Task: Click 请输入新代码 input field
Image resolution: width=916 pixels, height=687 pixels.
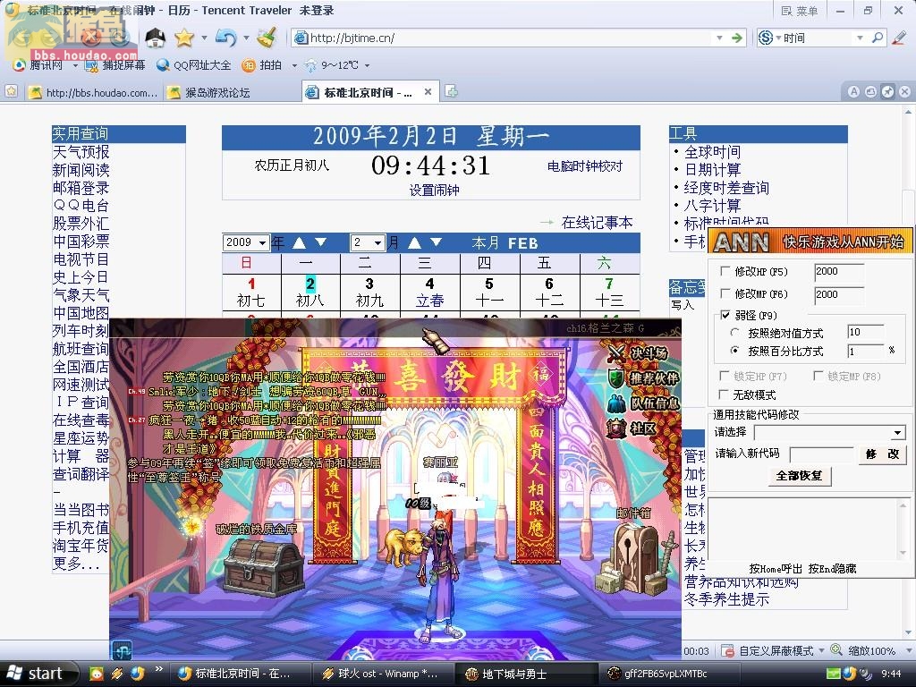Action: (821, 454)
